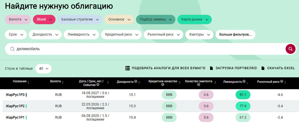Open the iКарРус1Р3 bond row

pyautogui.click(x=15, y=95)
